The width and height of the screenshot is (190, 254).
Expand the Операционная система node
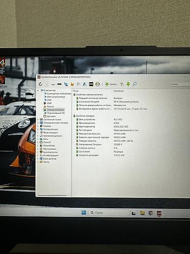[38, 123]
